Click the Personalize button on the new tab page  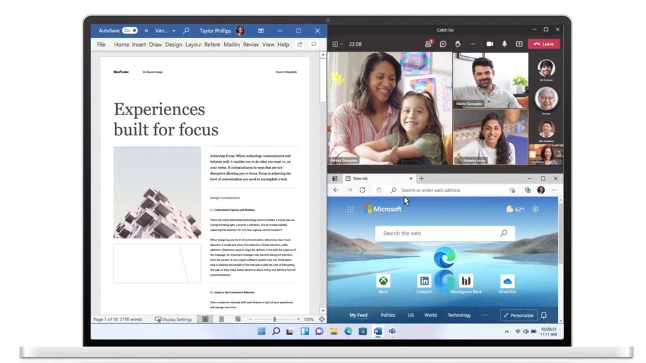[x=517, y=315]
